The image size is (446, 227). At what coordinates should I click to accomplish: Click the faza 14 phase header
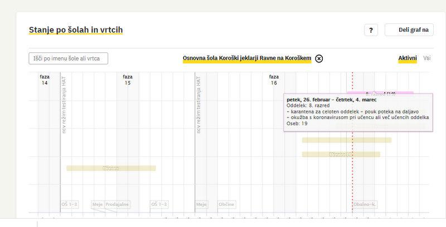(x=45, y=80)
